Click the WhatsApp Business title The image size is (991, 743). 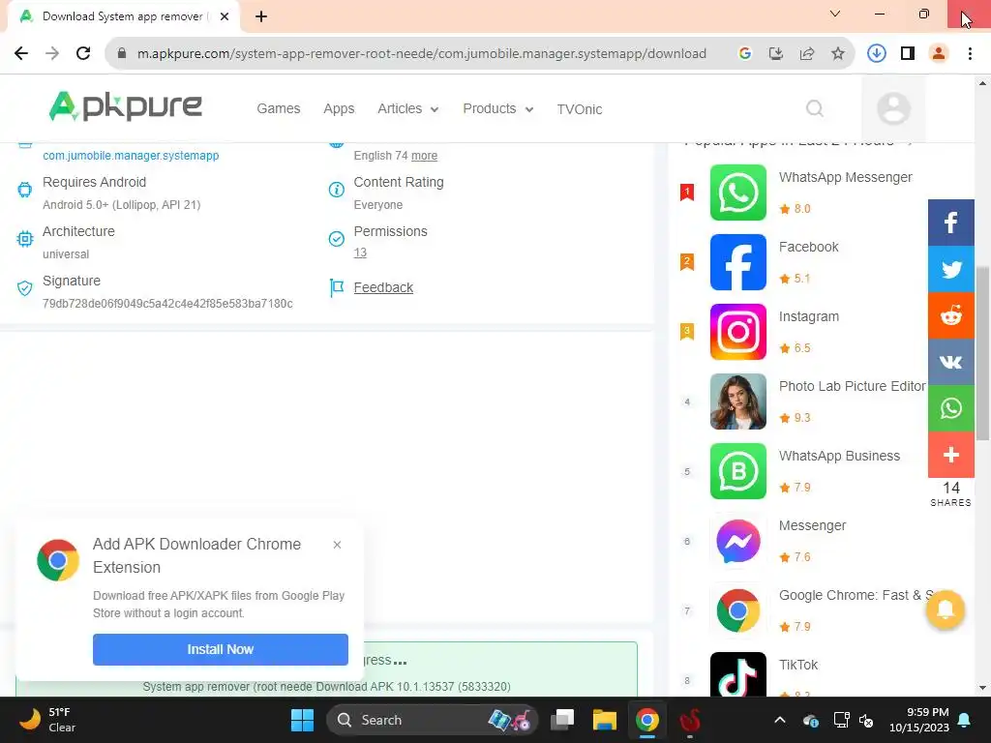[839, 457]
